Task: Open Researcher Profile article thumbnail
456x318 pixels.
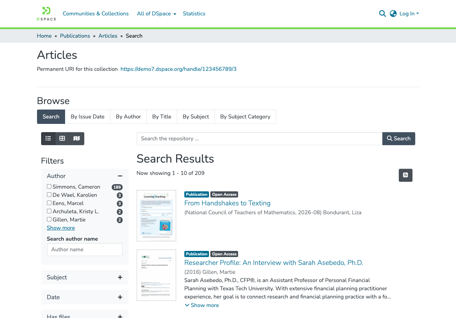Action: pos(156,275)
